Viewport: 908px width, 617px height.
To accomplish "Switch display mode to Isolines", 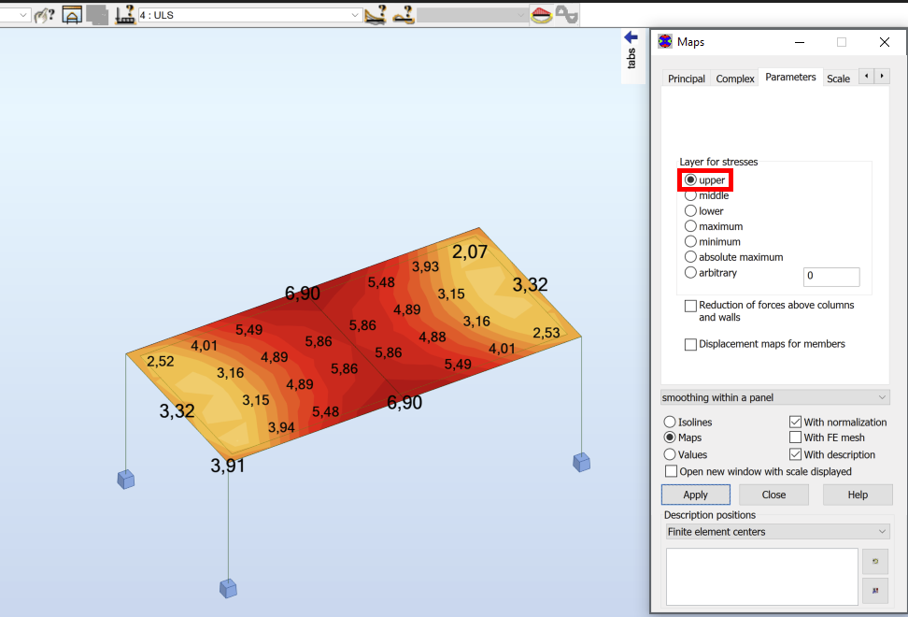I will point(670,422).
